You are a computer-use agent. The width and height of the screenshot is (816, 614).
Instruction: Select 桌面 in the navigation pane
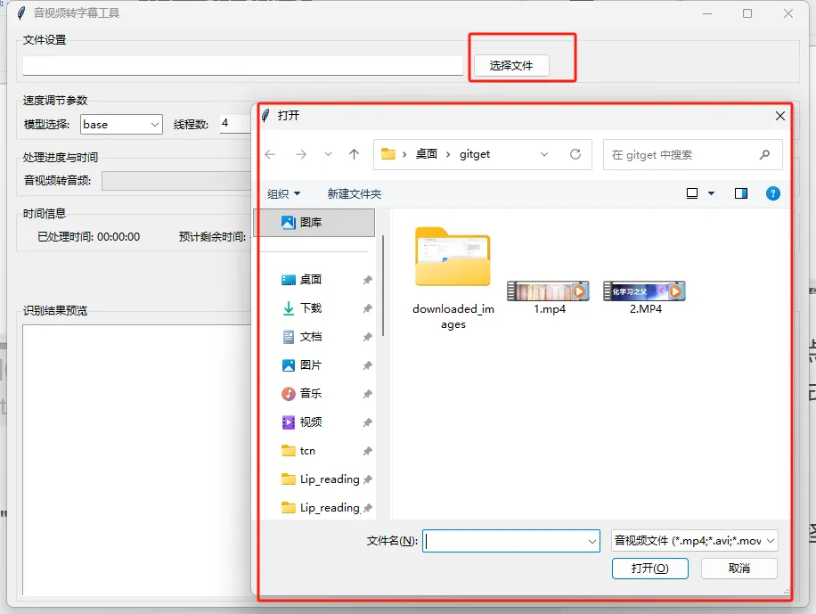tap(311, 280)
